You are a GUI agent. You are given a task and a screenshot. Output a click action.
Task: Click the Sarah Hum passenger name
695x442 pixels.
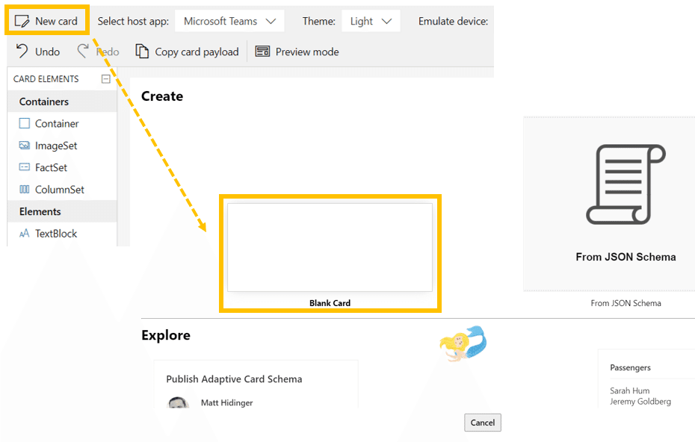coord(629,390)
